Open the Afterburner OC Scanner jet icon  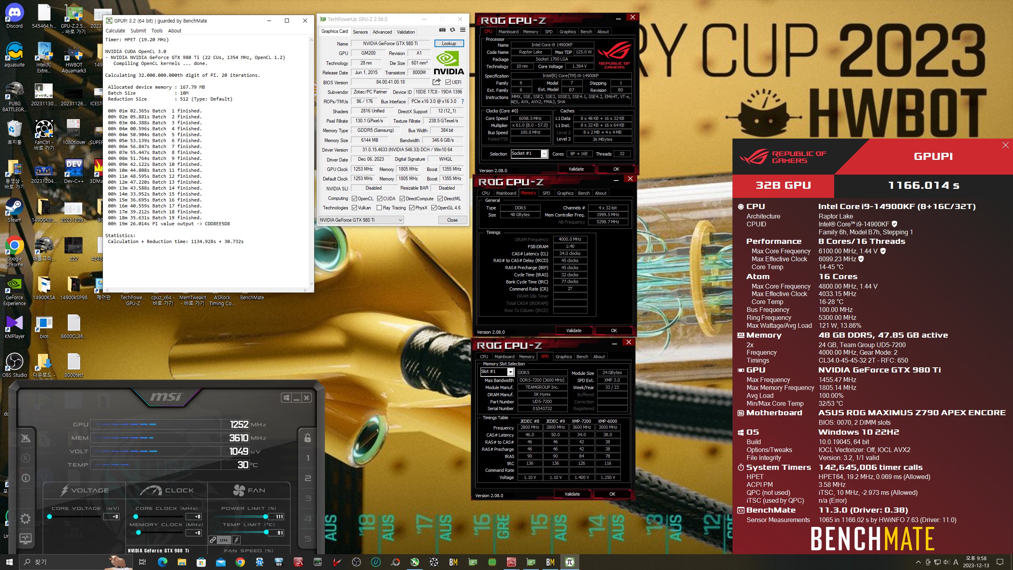26,438
